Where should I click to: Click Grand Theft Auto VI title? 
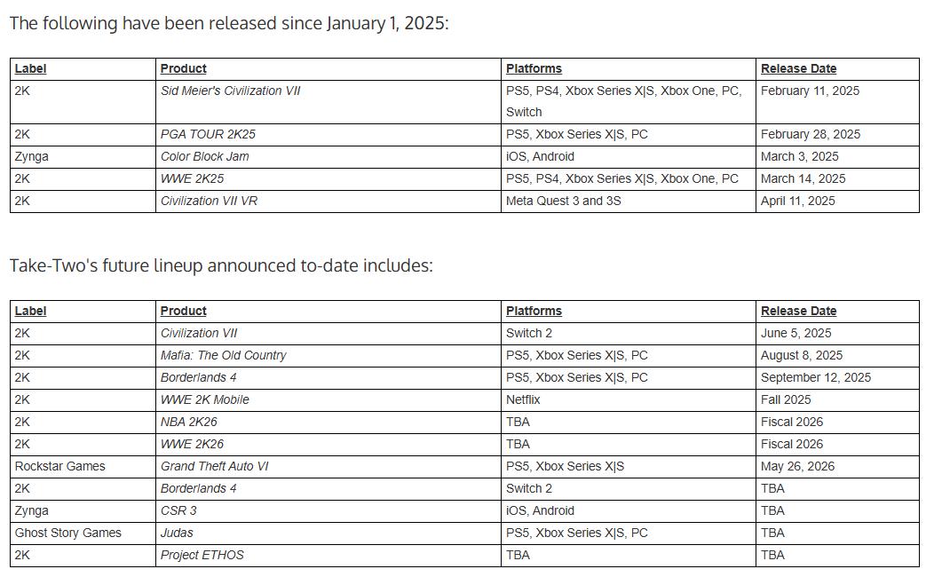(x=215, y=466)
